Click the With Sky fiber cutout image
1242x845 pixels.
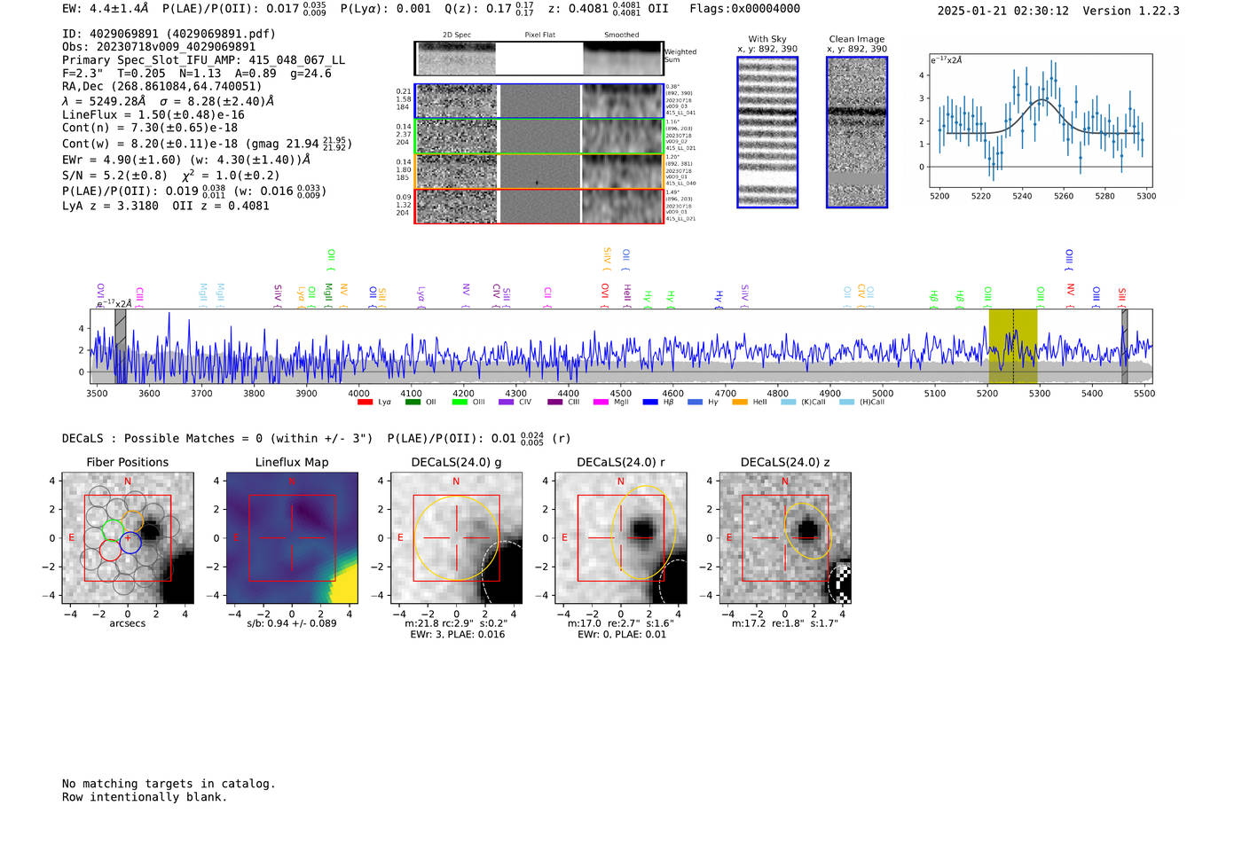click(x=767, y=132)
